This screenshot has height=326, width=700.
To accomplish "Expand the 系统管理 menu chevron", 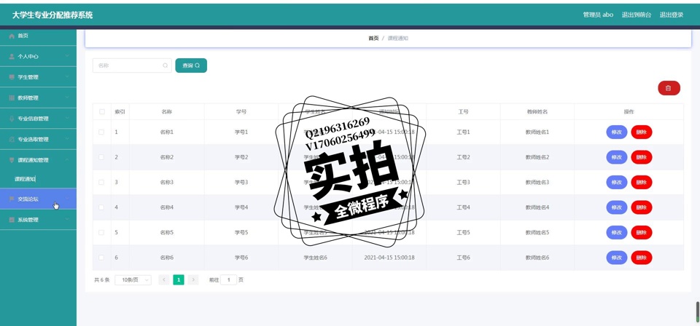I will tap(67, 220).
